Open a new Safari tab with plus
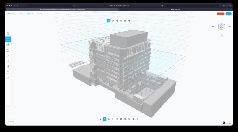This screenshot has height=132, width=238. pos(227,6)
